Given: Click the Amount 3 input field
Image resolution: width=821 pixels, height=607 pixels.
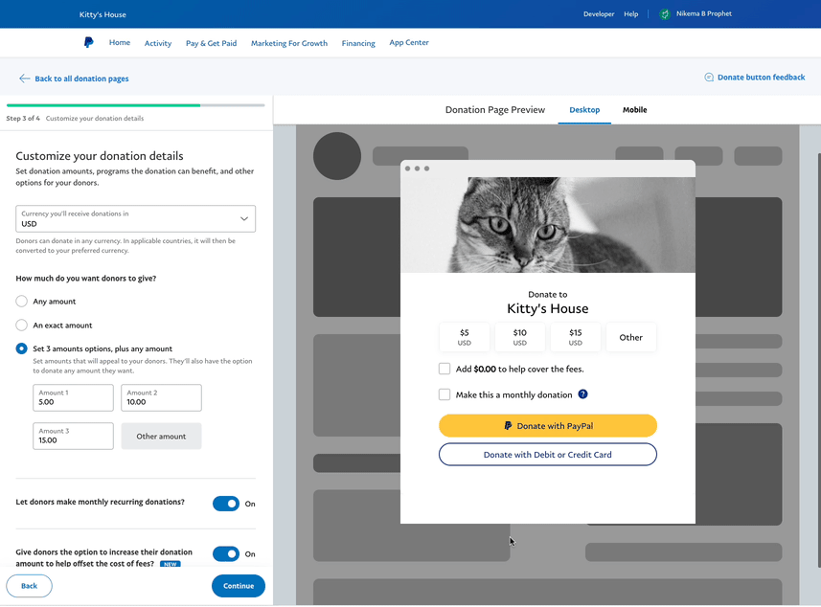Looking at the screenshot, I should point(74,436).
